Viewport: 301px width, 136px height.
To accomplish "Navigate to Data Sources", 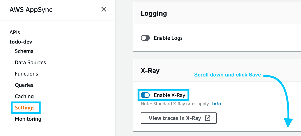I will click(30, 62).
